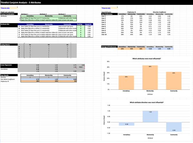Select the 'User Preferences' header cell
Viewport: 193px width, 143px height.
tap(109, 14)
